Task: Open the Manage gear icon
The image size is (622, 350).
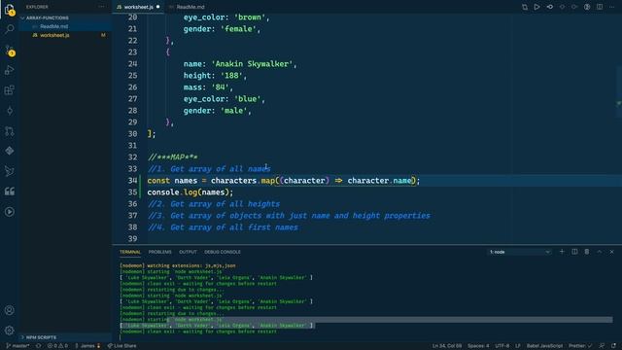Action: [x=10, y=331]
